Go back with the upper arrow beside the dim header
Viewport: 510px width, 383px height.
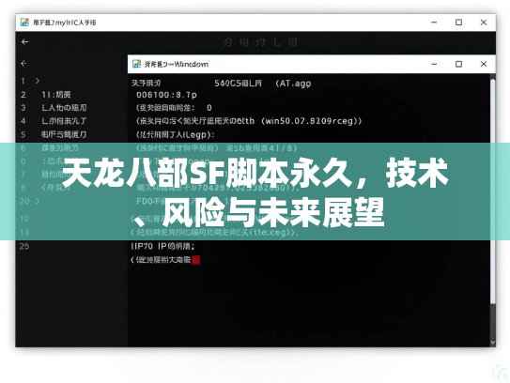pos(24,41)
